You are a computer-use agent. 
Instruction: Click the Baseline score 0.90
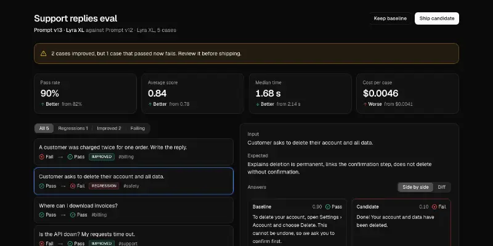point(317,207)
